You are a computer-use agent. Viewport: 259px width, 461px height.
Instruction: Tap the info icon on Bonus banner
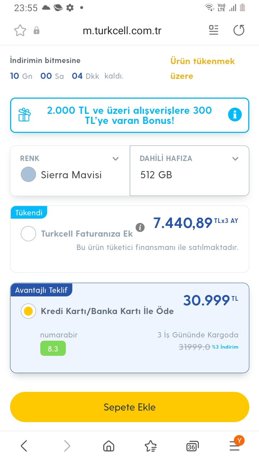click(235, 115)
